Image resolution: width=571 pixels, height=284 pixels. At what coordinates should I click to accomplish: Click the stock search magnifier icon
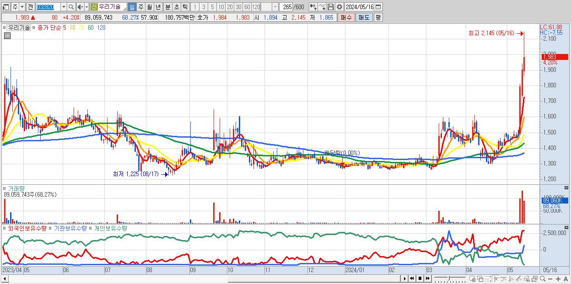71,7
